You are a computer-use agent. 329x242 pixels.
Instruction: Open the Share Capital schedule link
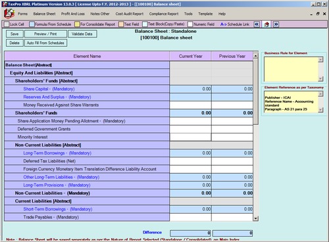pos(49,89)
